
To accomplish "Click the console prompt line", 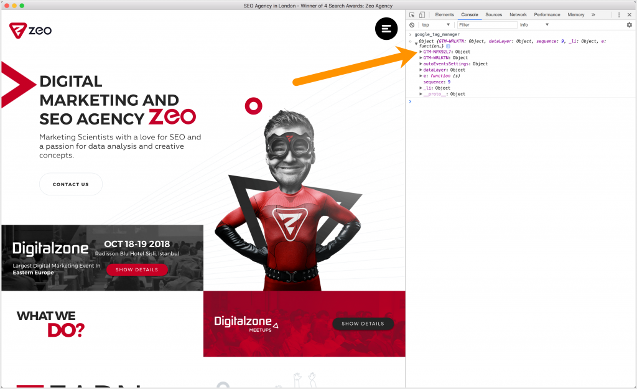I will (521, 101).
